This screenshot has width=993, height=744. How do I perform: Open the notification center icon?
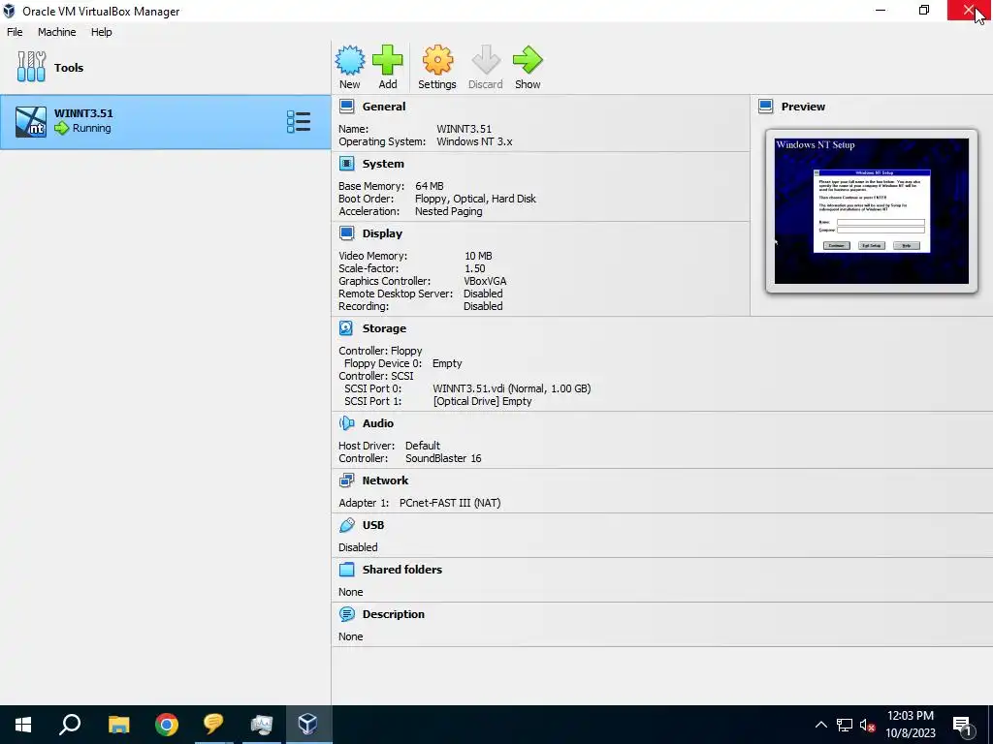pos(963,725)
